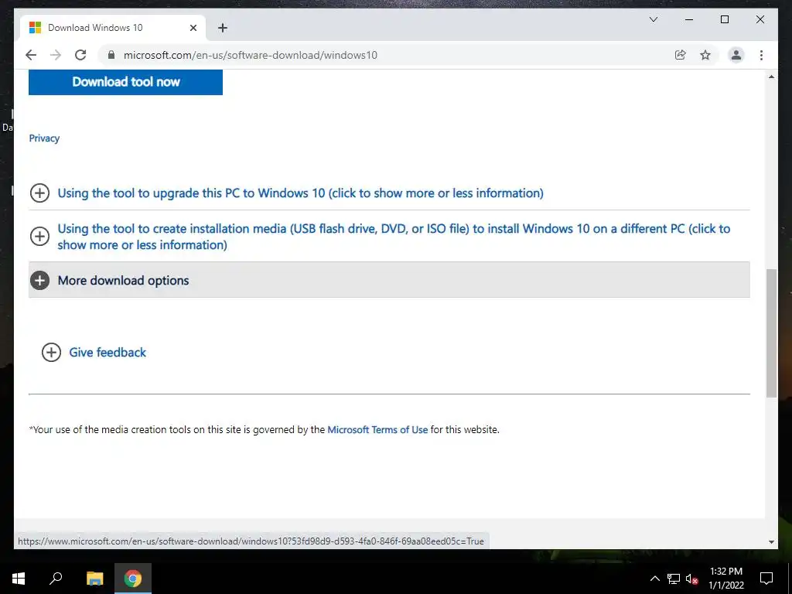Open a new tab with plus button
792x594 pixels.
(223, 28)
